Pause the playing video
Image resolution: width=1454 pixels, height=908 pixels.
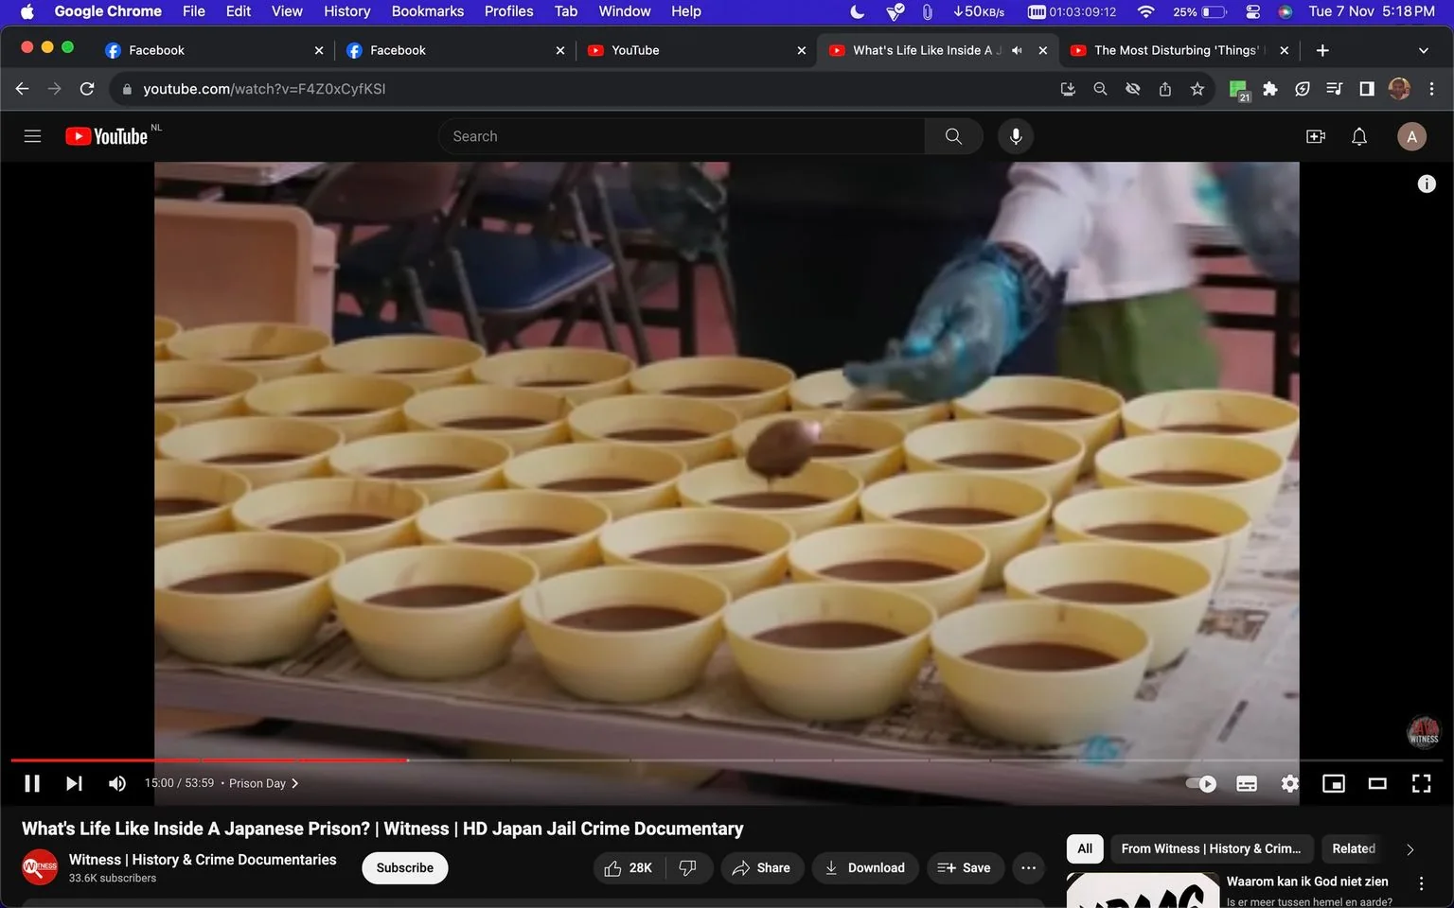pyautogui.click(x=32, y=783)
